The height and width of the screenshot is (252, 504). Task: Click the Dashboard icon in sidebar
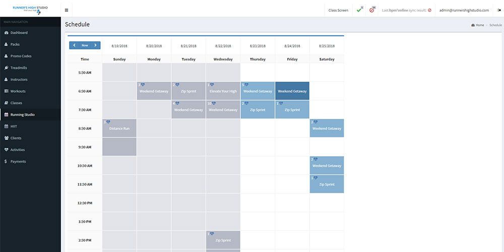[x=6, y=33]
